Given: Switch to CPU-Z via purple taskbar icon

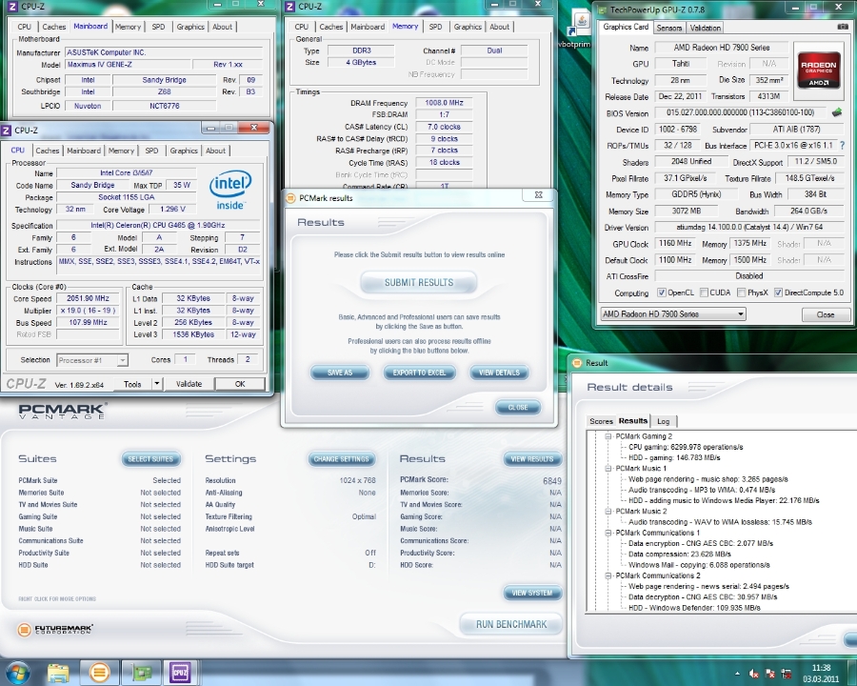Looking at the screenshot, I should point(180,673).
